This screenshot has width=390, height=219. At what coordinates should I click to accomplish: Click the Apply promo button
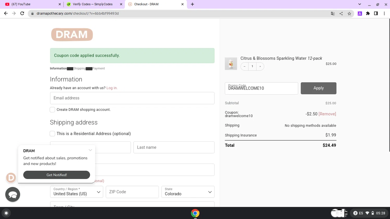tap(318, 88)
